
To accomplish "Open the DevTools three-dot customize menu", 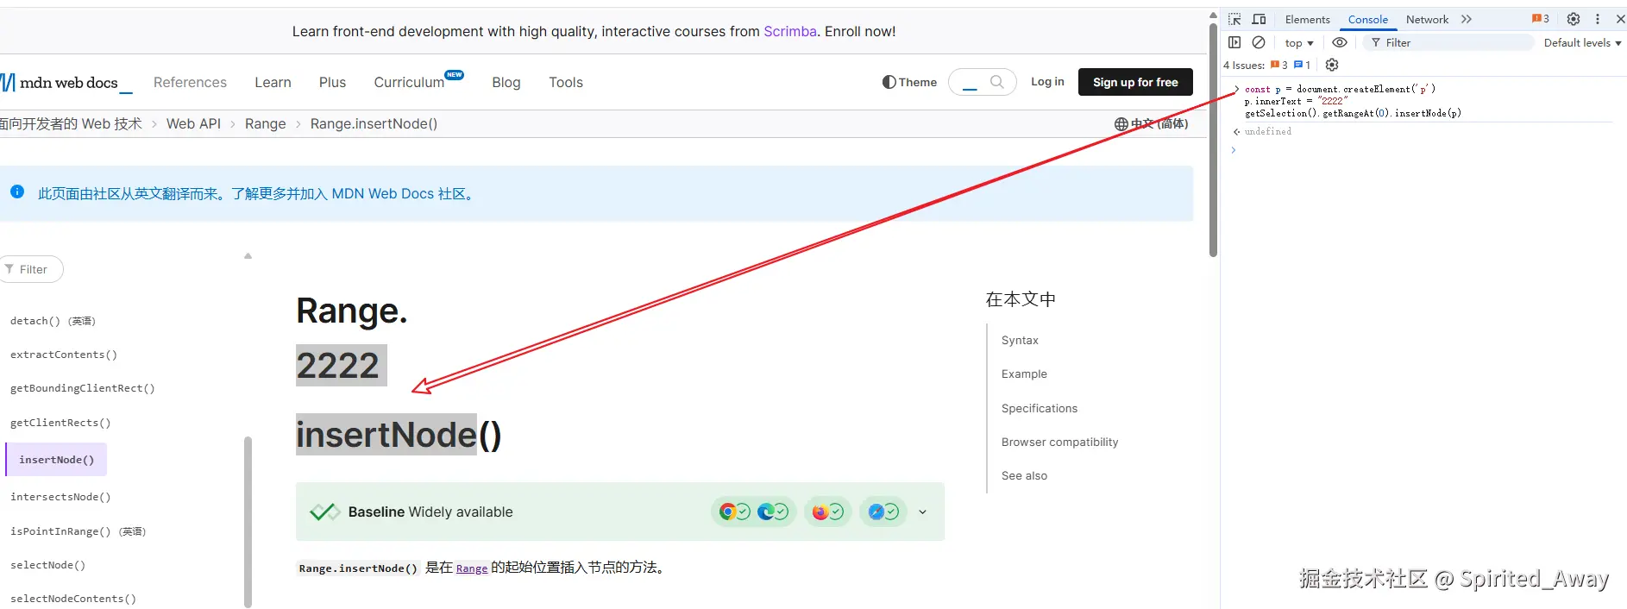I will pos(1598,19).
